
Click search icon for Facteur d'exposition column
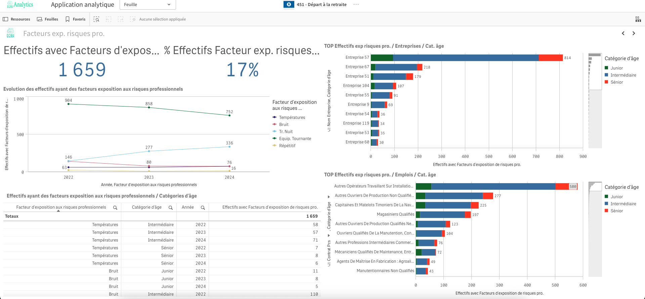[115, 208]
